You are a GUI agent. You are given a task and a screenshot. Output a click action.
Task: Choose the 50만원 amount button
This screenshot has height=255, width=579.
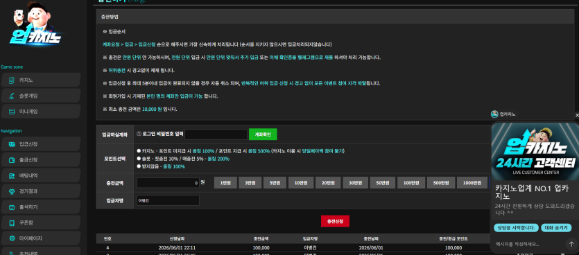(x=383, y=183)
